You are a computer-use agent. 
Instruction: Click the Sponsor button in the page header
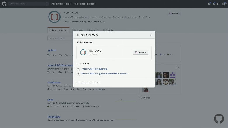[x=174, y=13]
